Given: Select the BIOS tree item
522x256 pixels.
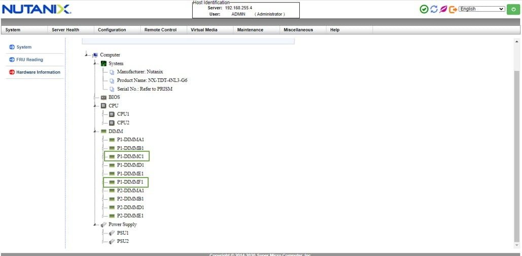Looking at the screenshot, I should click(114, 97).
